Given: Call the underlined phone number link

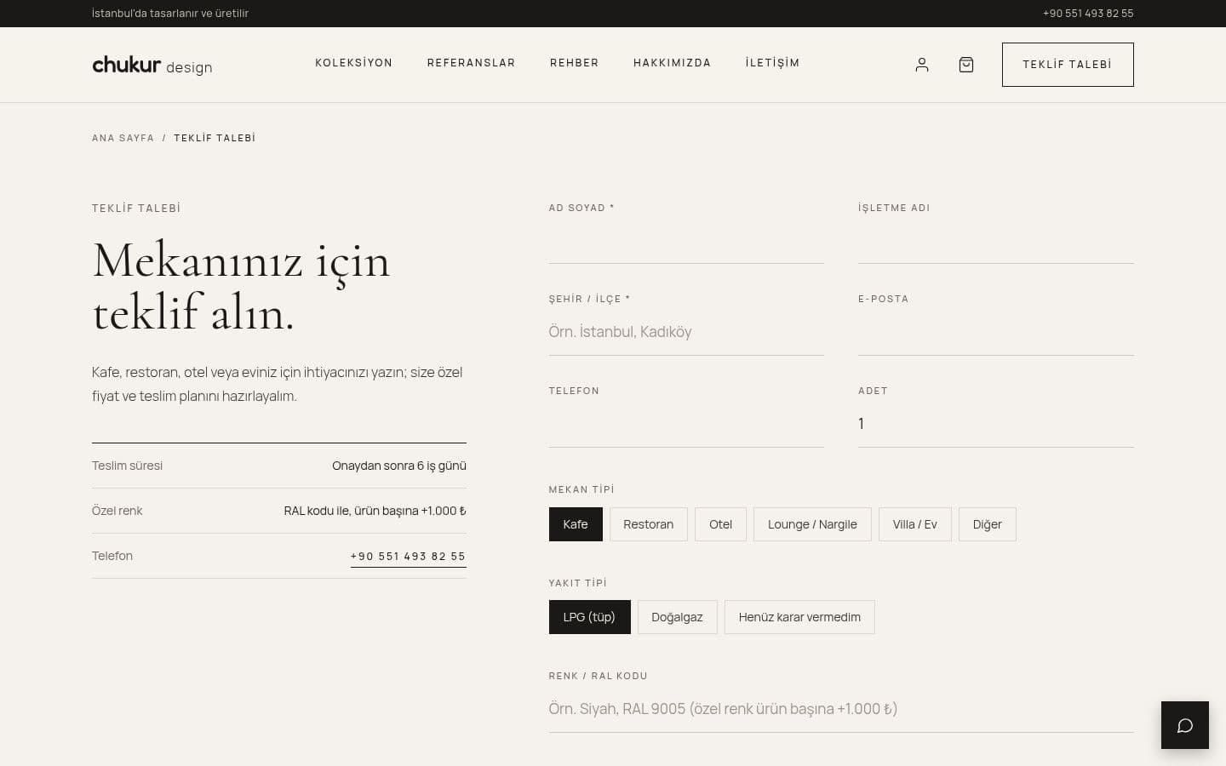Looking at the screenshot, I should tap(408, 557).
